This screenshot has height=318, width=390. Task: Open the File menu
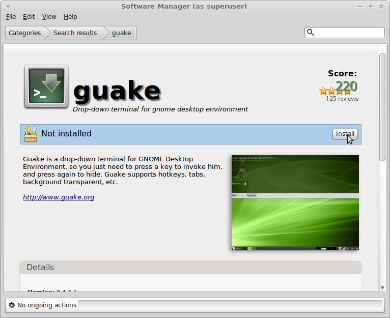(x=11, y=17)
